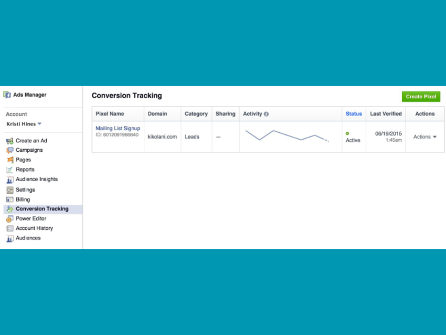Viewport: 446px width, 335px height.
Task: Click the Create an Ad megaphone icon
Action: click(9, 141)
